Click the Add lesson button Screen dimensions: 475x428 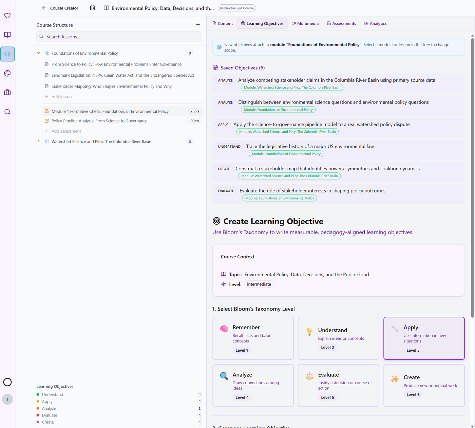(x=58, y=97)
